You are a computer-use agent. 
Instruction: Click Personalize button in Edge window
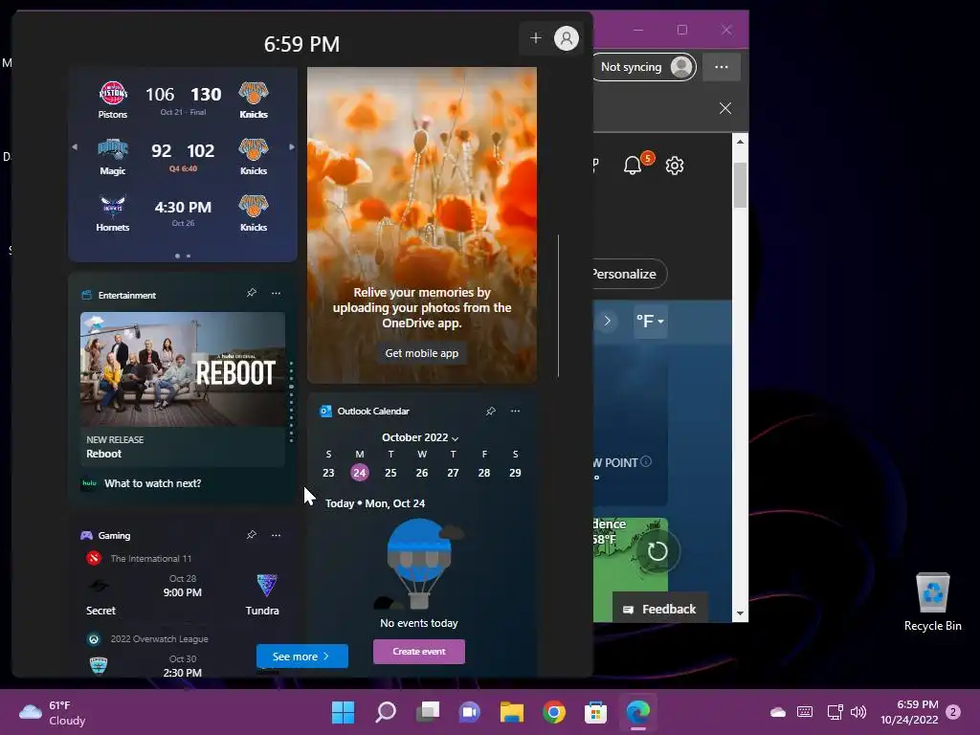coord(630,274)
